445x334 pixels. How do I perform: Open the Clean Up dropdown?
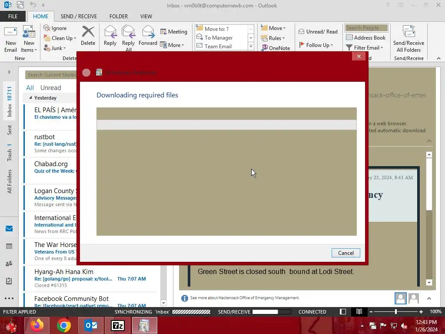pyautogui.click(x=60, y=38)
